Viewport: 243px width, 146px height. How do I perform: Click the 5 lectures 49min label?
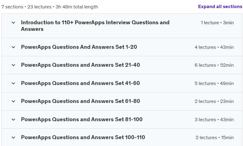click(214, 83)
